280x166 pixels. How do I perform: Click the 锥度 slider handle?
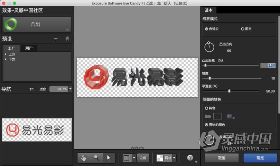(x=209, y=78)
